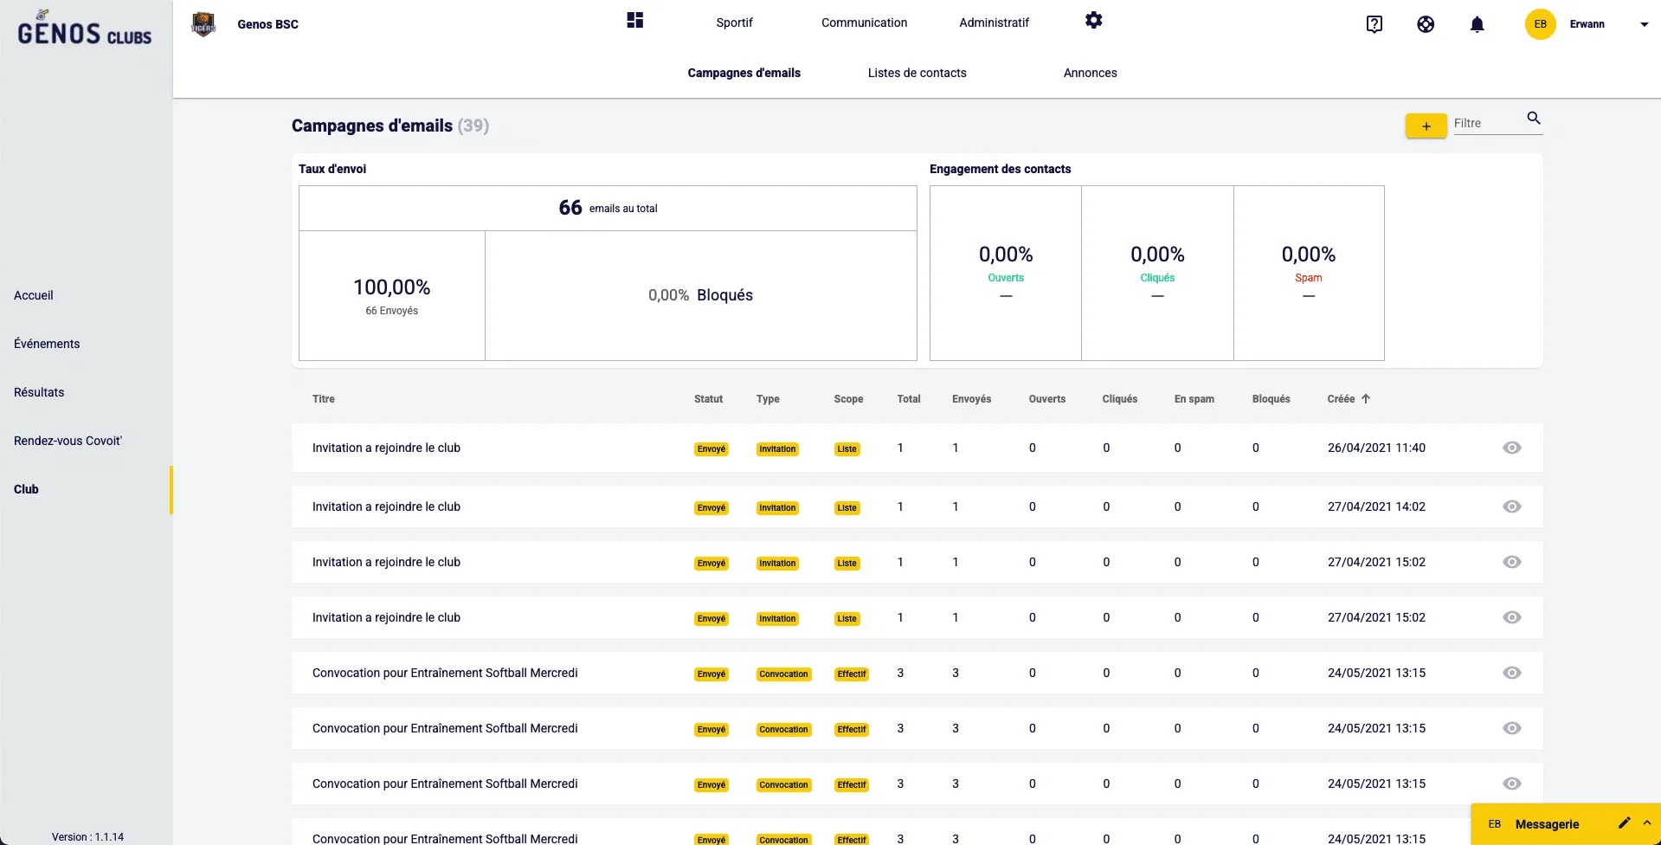The width and height of the screenshot is (1661, 845).
Task: Open the Annonces tab
Action: click(x=1090, y=73)
